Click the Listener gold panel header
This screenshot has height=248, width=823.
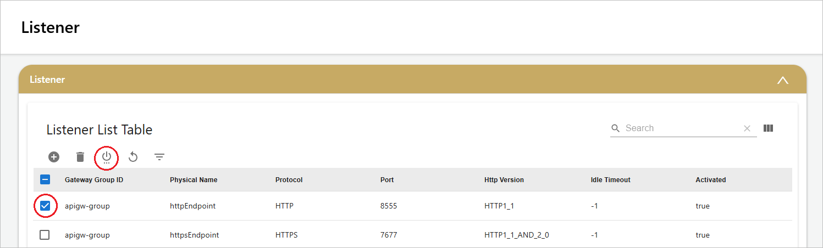(413, 80)
